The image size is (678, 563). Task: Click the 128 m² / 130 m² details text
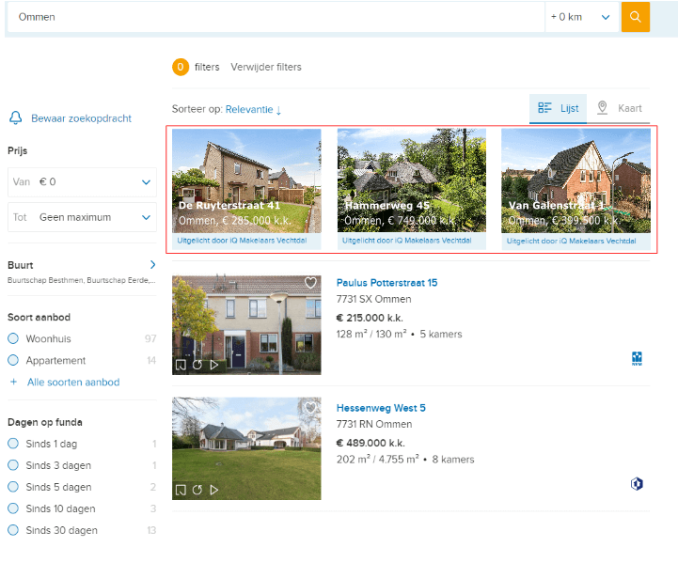click(399, 334)
